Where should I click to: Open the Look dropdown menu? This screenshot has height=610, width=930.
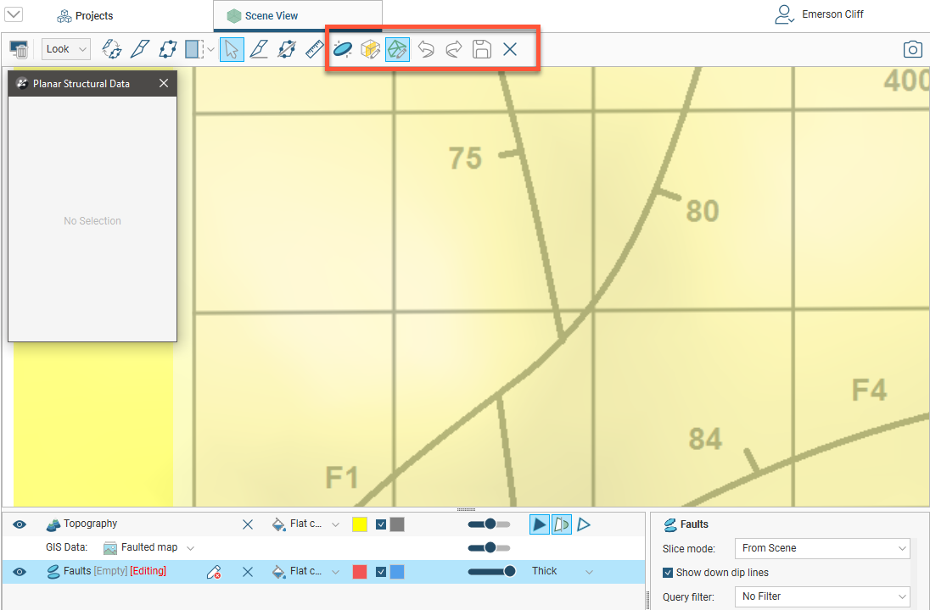(x=65, y=49)
